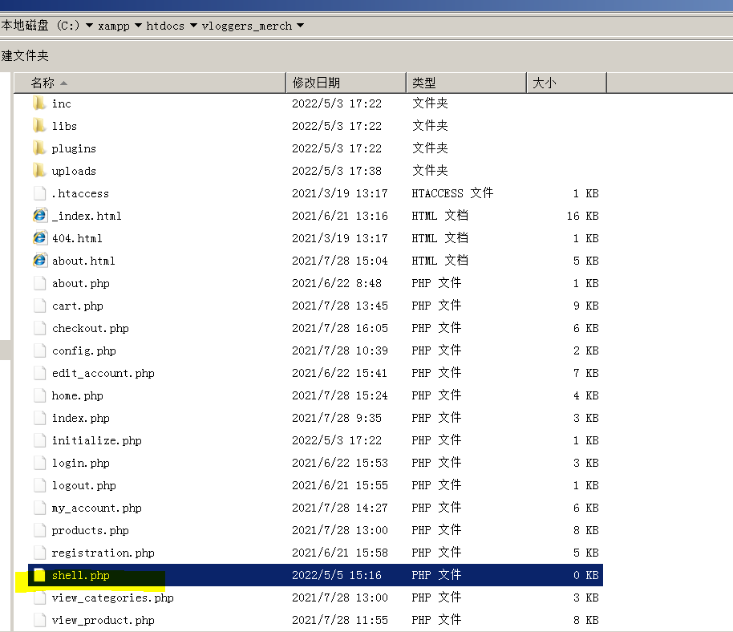Click the 新建文件夹 toolbar button

25,55
